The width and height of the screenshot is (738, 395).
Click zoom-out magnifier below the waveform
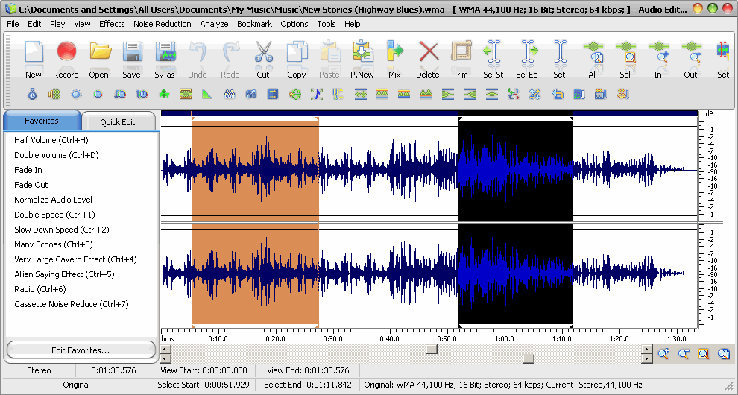coord(684,354)
